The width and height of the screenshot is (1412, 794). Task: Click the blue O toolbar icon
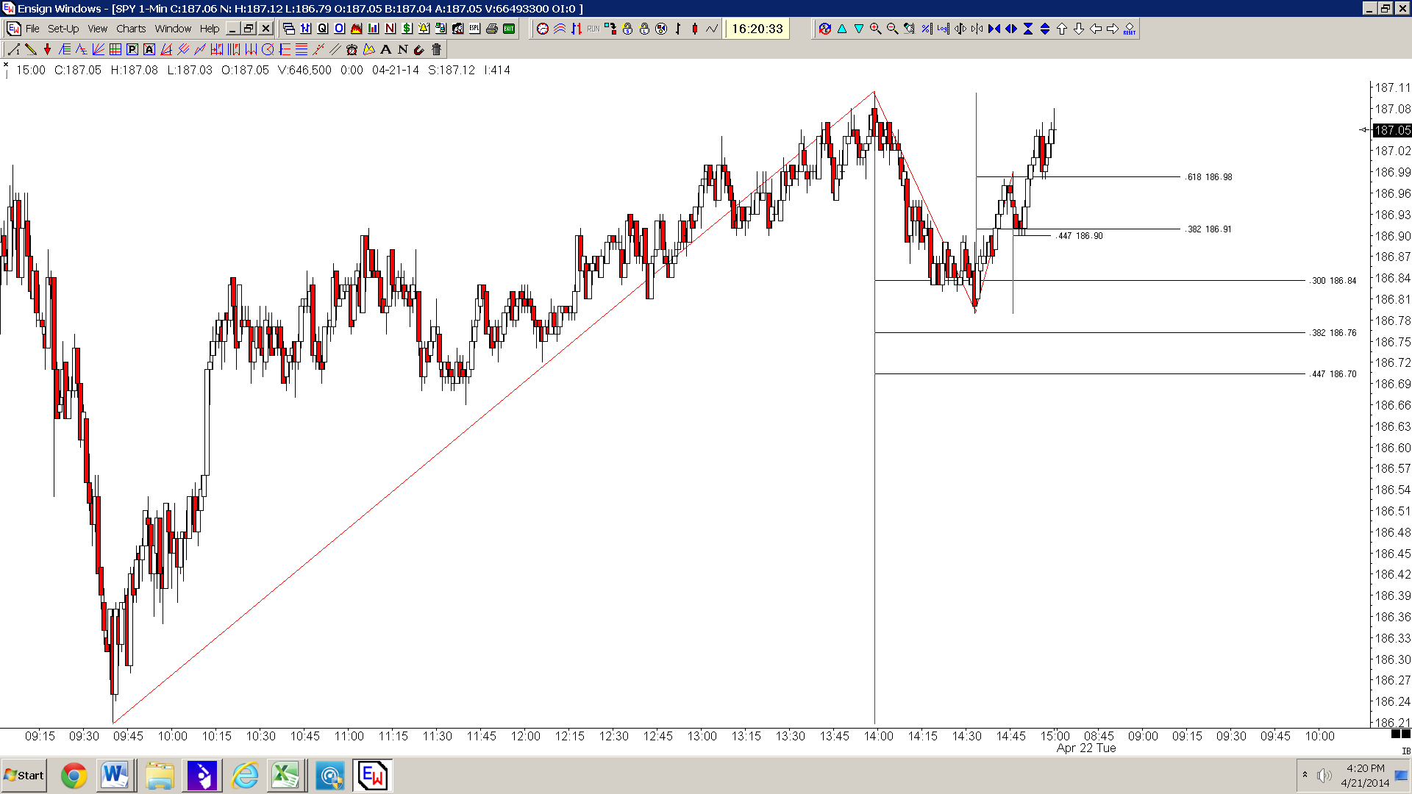(x=339, y=29)
